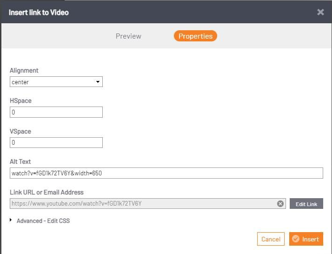The width and height of the screenshot is (332, 254).
Task: Click the HSpace input field
Action: (56, 112)
